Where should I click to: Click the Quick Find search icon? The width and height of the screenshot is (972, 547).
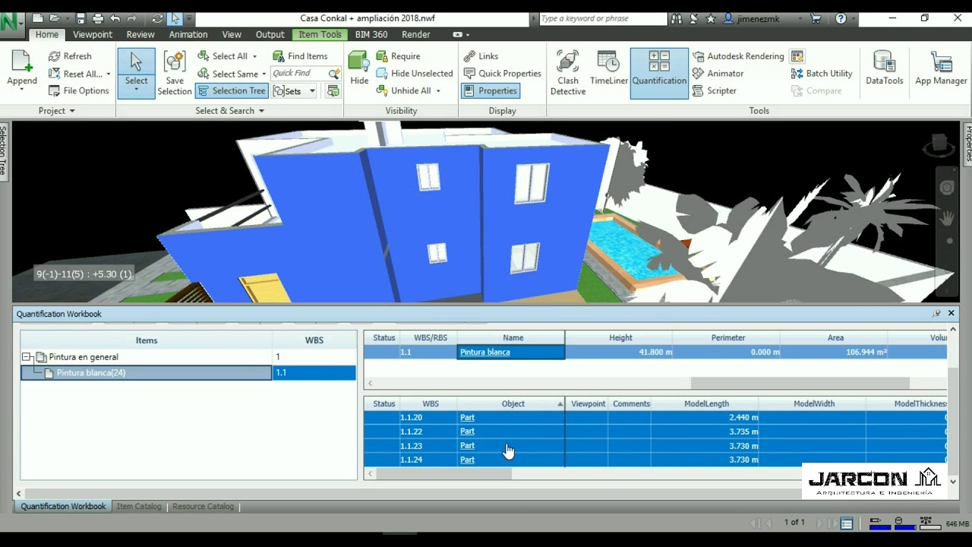tap(333, 74)
